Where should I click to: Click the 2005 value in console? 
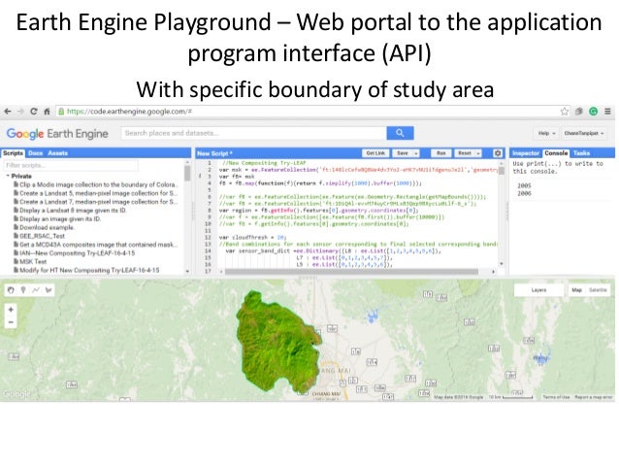[x=524, y=185]
